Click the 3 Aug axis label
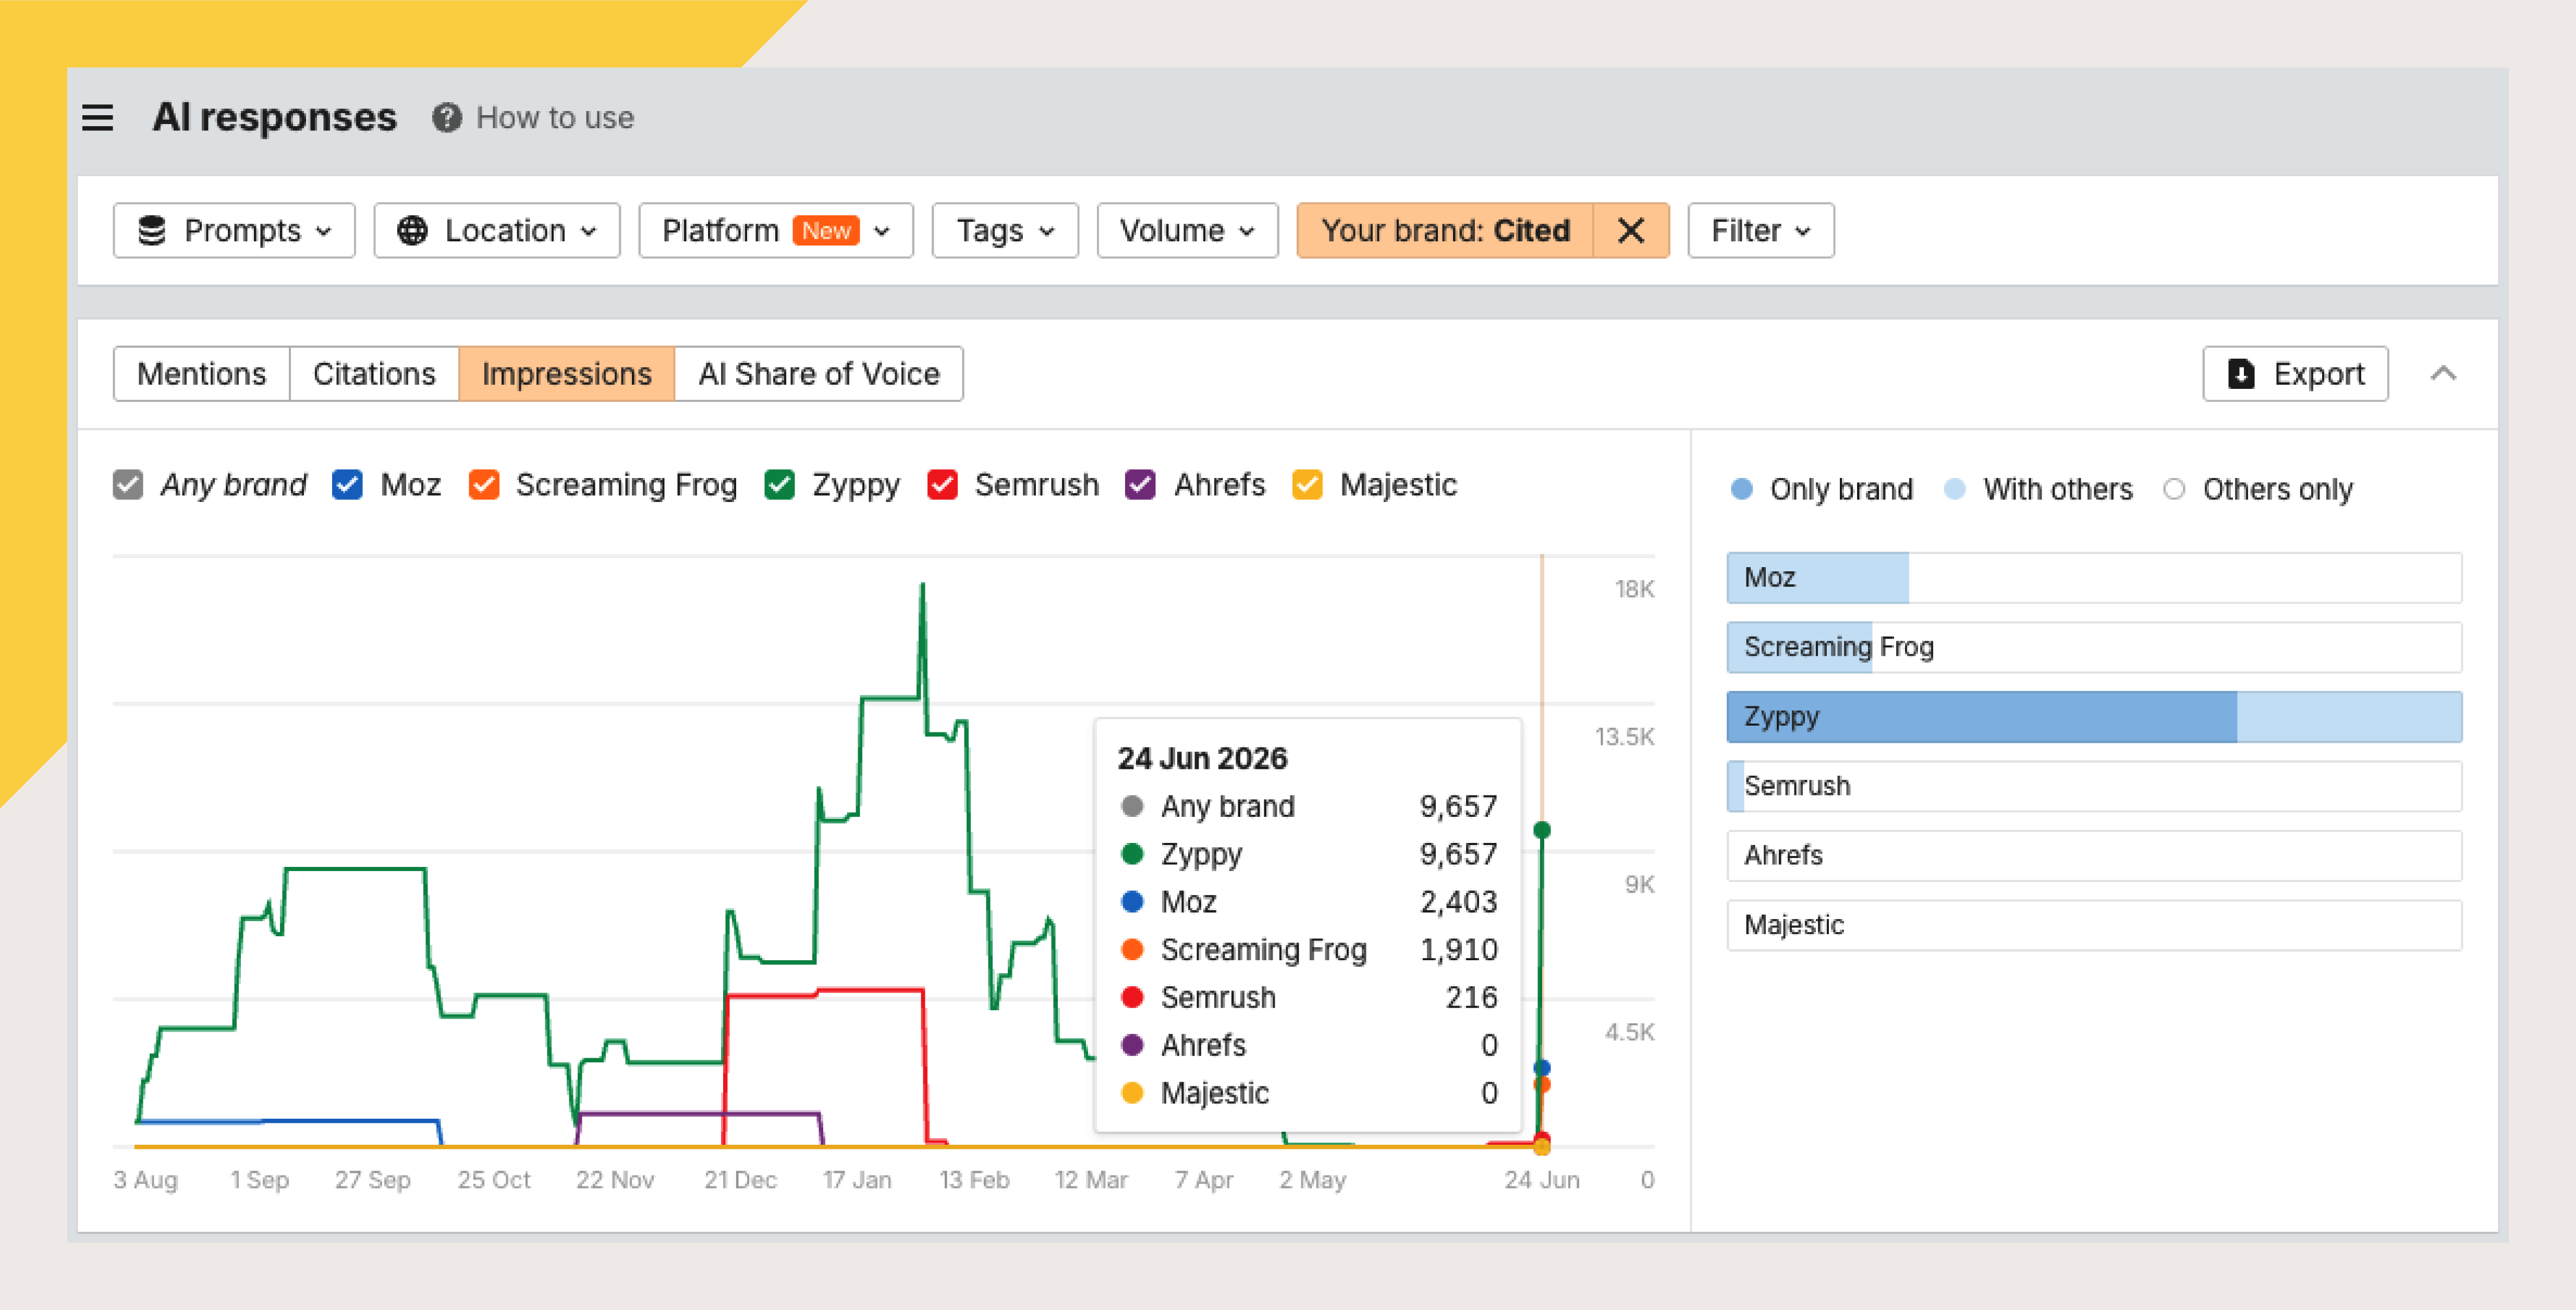 click(146, 1180)
